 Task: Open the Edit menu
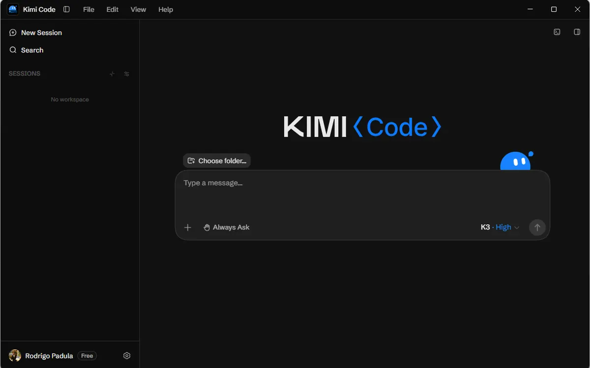113,9
